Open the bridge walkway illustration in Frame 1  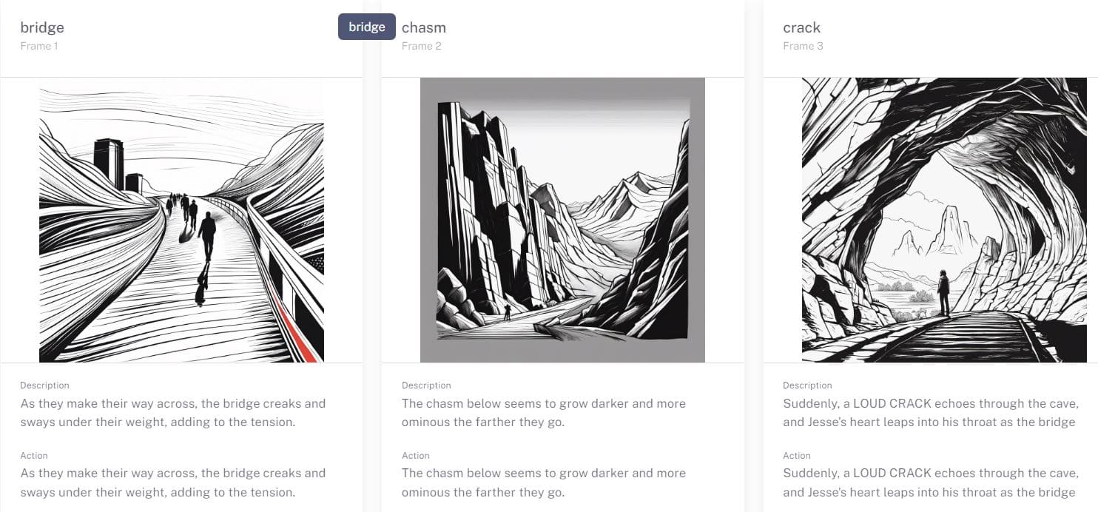click(x=181, y=220)
